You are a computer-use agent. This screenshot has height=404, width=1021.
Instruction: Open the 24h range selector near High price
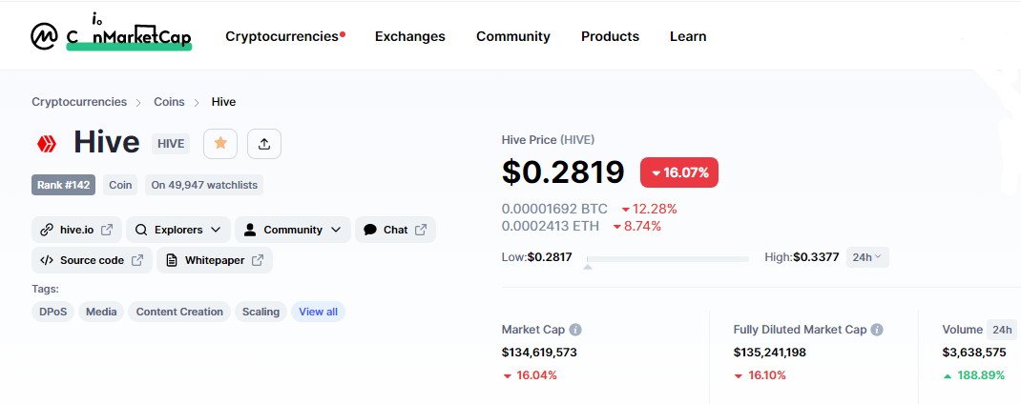click(x=867, y=257)
